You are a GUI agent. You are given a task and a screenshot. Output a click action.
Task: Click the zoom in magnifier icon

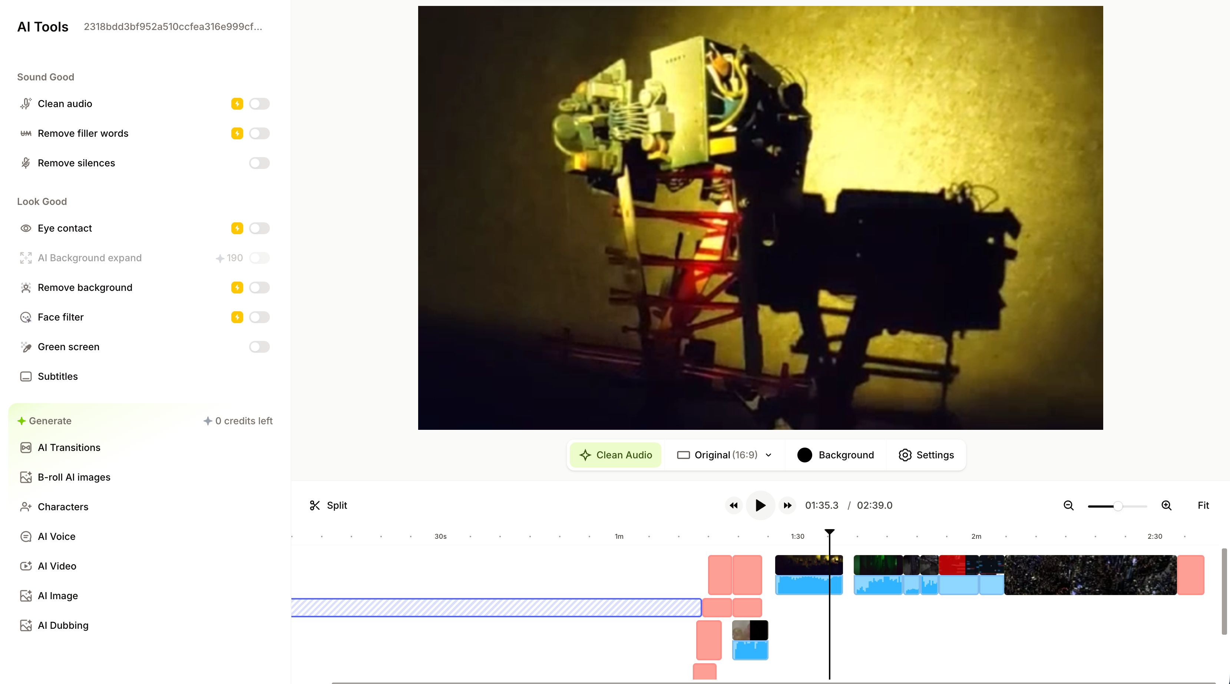[x=1167, y=505]
